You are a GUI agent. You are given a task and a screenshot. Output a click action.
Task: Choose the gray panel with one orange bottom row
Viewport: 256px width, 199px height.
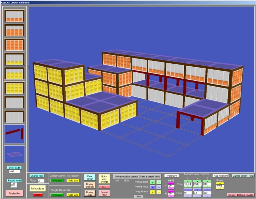14,16
